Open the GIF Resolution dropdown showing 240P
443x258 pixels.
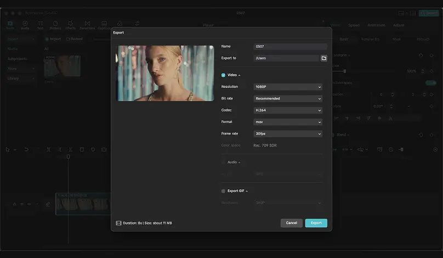(x=288, y=203)
